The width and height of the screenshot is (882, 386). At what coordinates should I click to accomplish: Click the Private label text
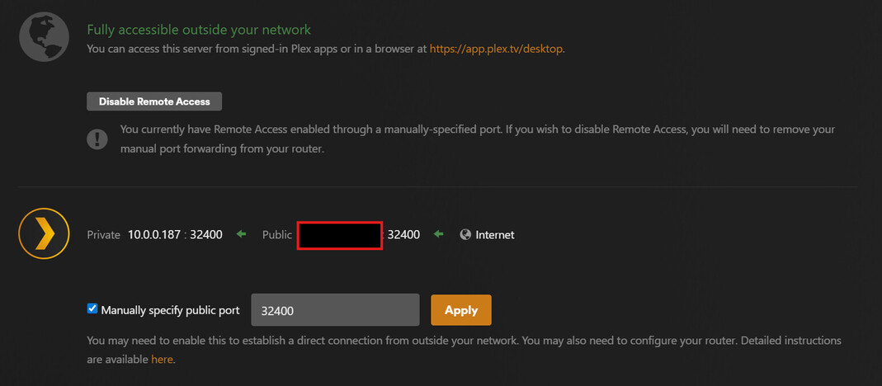click(x=104, y=235)
